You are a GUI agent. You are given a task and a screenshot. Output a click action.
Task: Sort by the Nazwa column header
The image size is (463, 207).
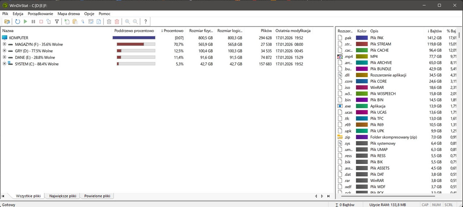(x=56, y=31)
